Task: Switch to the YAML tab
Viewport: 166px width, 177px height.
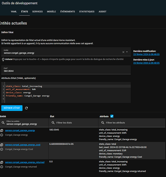Action: click(14, 12)
